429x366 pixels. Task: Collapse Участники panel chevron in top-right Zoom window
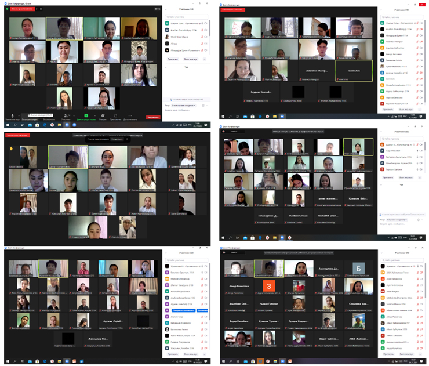click(381, 10)
